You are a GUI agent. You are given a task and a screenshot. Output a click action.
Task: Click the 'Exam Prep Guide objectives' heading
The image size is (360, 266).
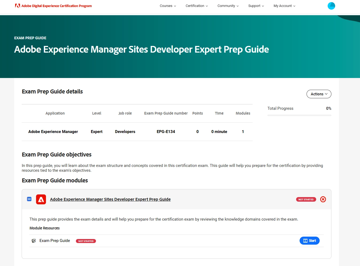click(x=57, y=155)
